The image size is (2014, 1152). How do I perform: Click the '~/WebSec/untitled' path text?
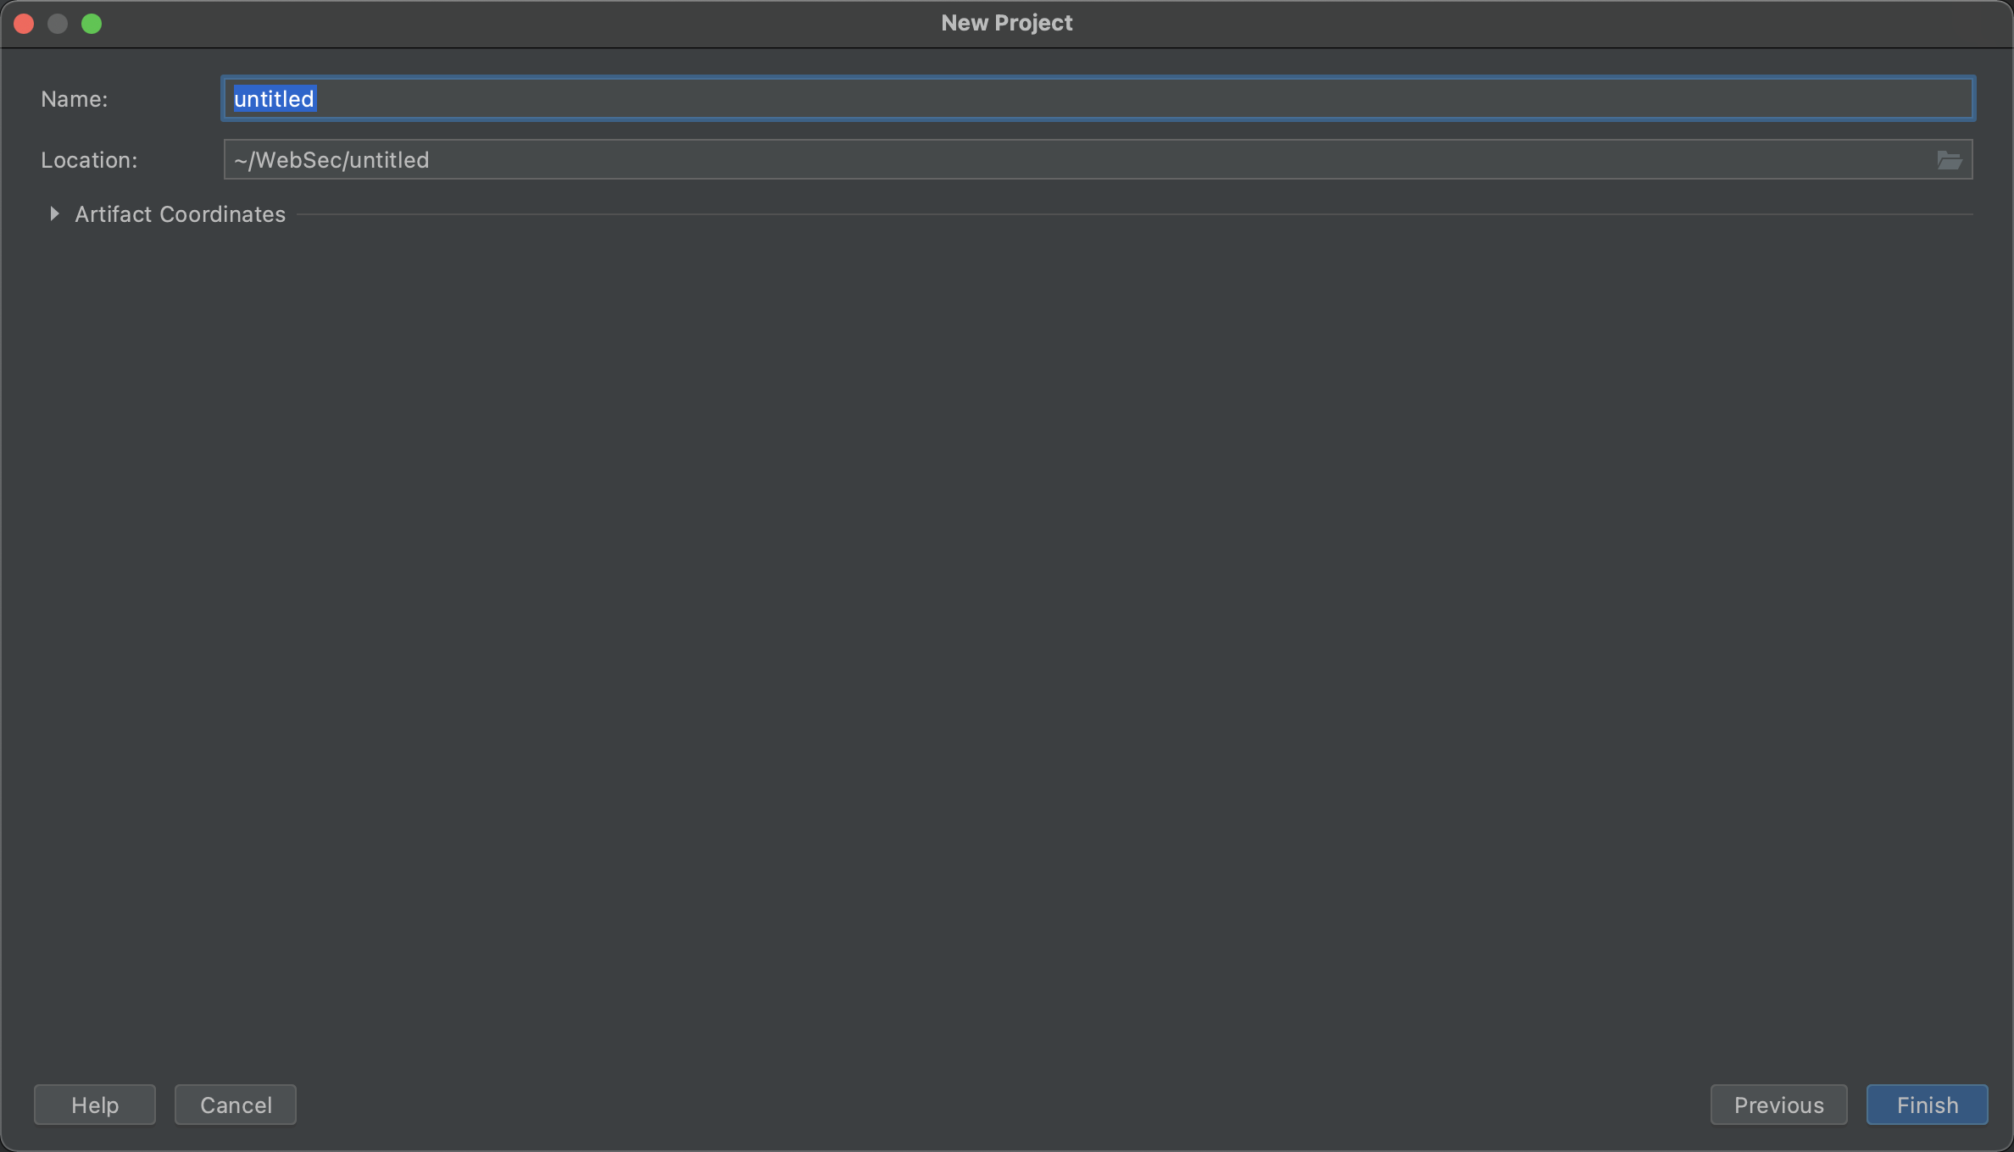click(x=331, y=160)
